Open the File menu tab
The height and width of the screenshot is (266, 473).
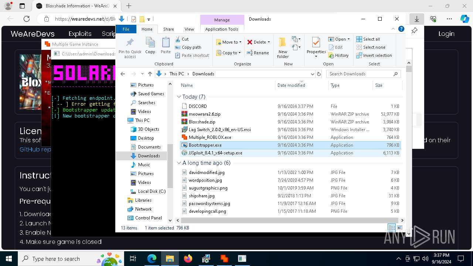pos(126,29)
